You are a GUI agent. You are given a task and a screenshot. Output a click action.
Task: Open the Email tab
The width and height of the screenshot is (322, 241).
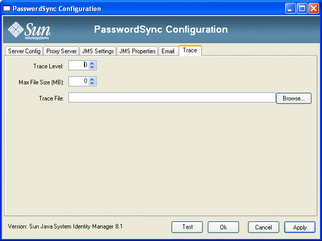pos(168,51)
